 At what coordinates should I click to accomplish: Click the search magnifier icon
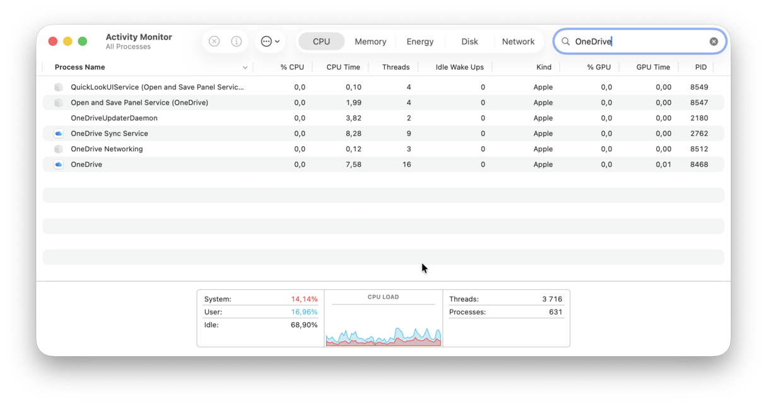(x=566, y=42)
